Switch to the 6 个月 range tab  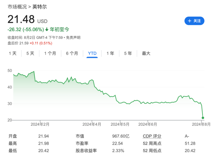click(72, 53)
